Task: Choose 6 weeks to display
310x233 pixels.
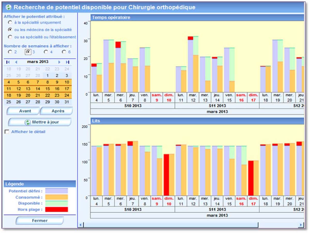Action: [x=64, y=52]
